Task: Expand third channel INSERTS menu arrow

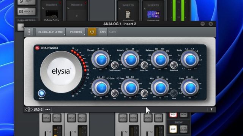Action: (120, 8)
